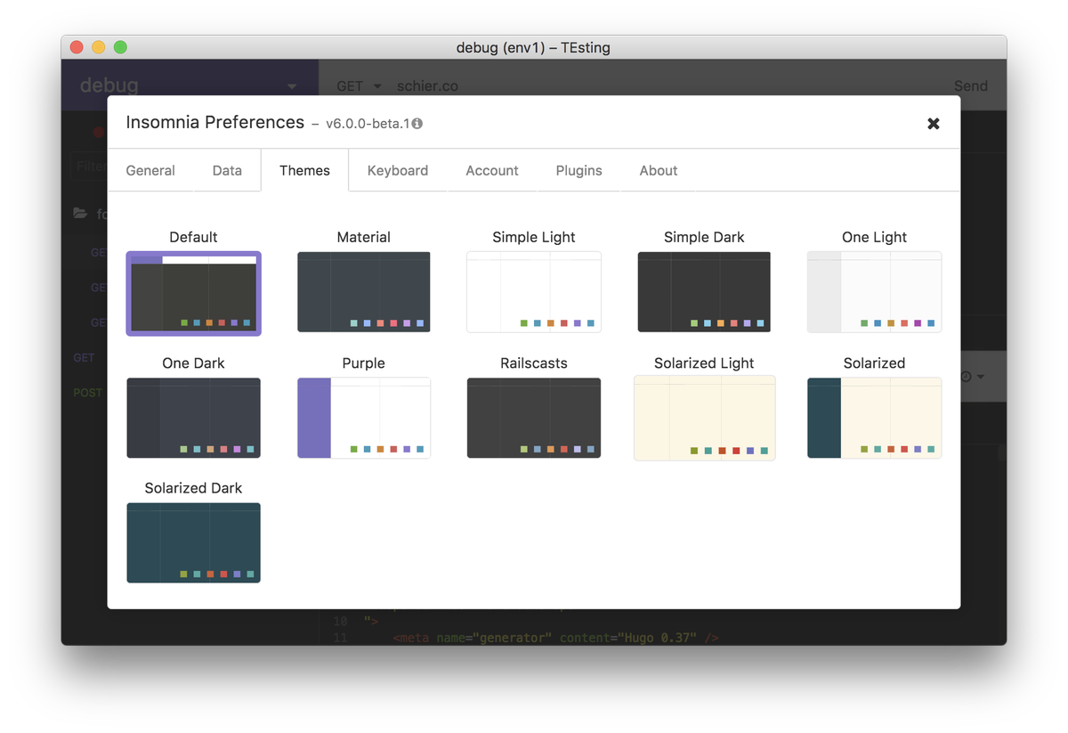Close the Insomnia Preferences dialog
Viewport: 1068px width, 733px height.
tap(934, 124)
